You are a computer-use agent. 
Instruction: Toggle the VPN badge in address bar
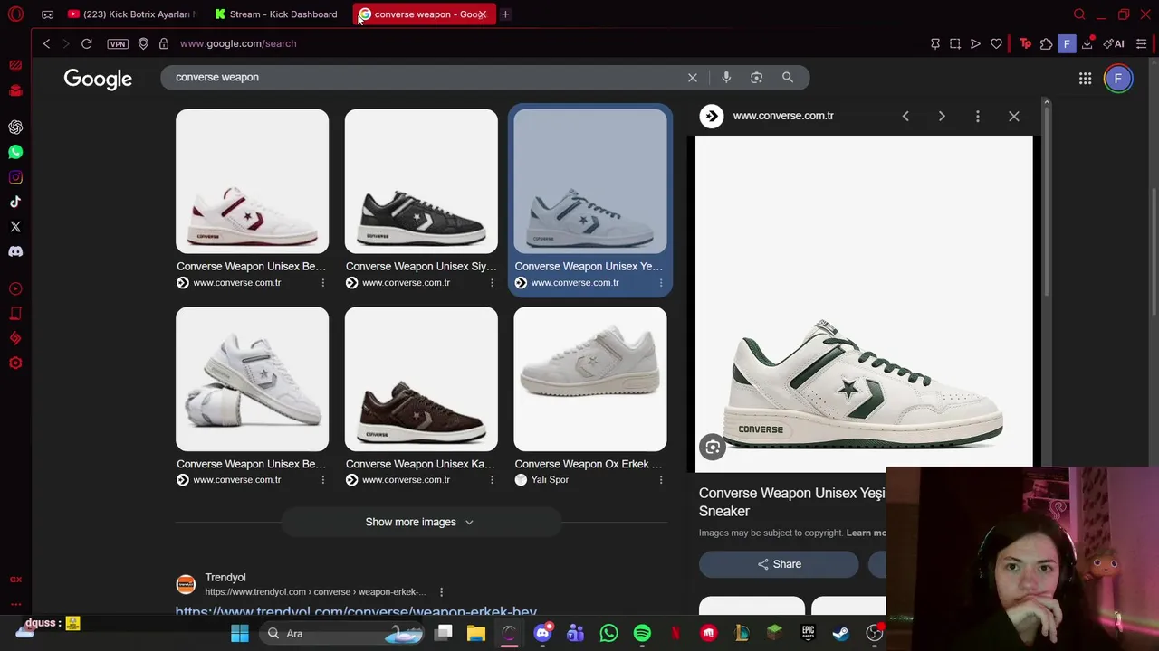click(x=117, y=43)
